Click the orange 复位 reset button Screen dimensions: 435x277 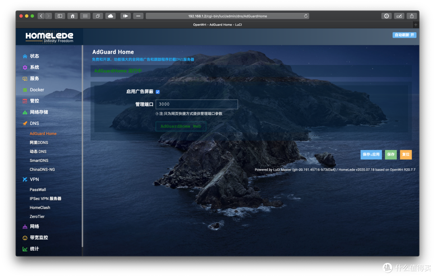[x=406, y=155]
